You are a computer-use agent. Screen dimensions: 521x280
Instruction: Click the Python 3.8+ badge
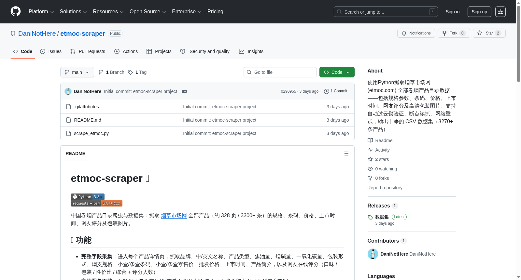coord(88,197)
